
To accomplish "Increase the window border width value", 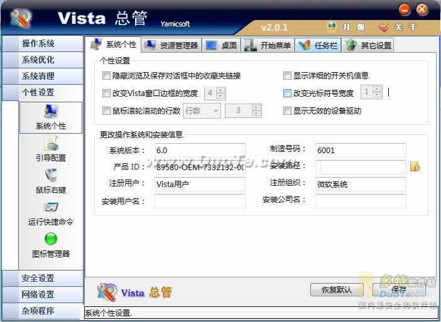I will tap(220, 90).
